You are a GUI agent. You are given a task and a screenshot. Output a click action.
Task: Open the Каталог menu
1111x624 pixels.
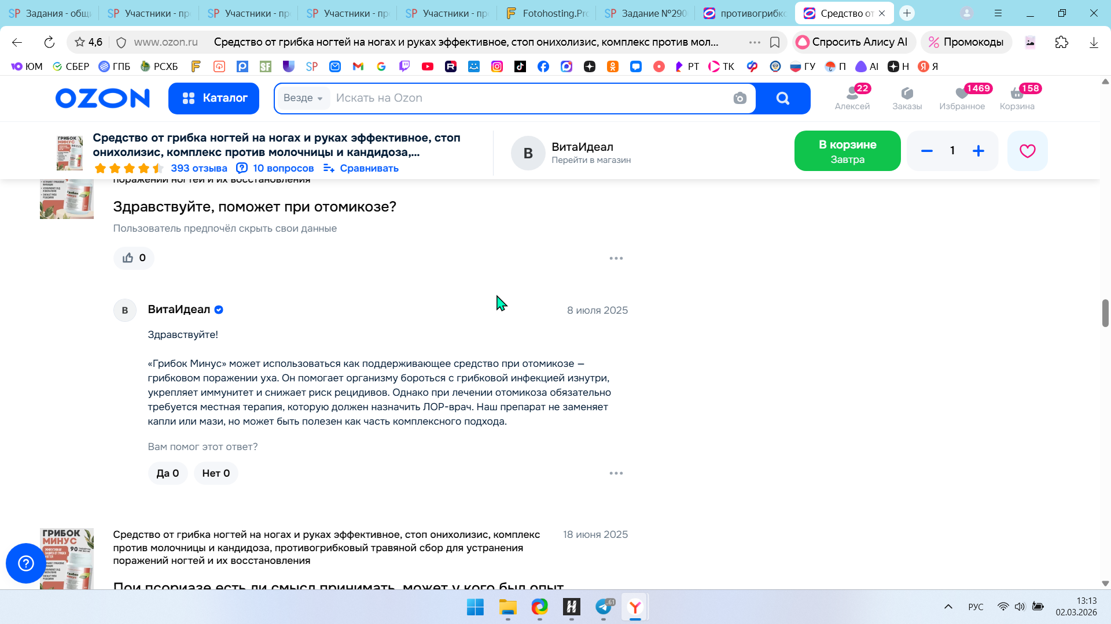(x=214, y=98)
